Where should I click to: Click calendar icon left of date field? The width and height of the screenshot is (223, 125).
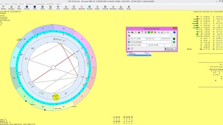(129, 39)
